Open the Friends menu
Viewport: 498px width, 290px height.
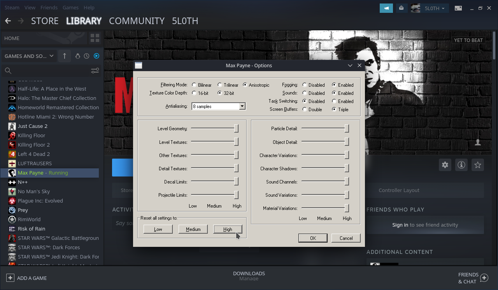click(x=49, y=7)
